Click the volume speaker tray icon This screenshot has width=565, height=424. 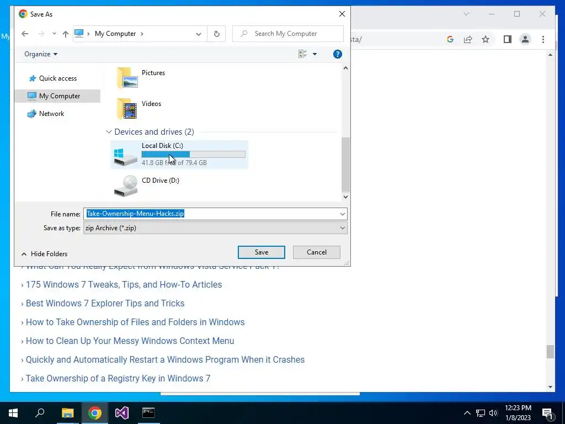coord(493,413)
